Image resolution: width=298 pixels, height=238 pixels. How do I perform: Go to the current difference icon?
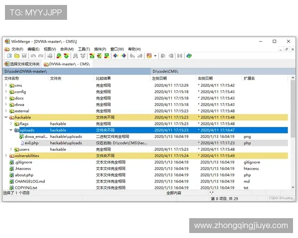(x=99, y=56)
